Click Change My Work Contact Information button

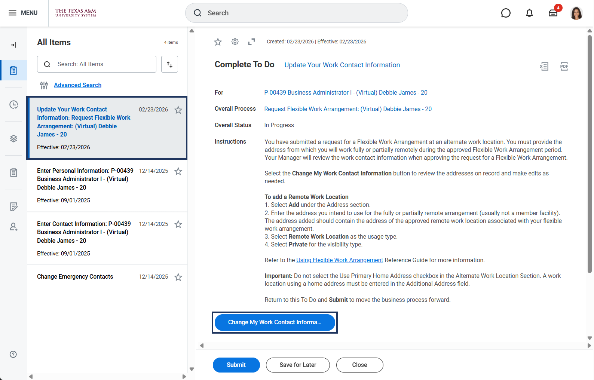tap(275, 322)
